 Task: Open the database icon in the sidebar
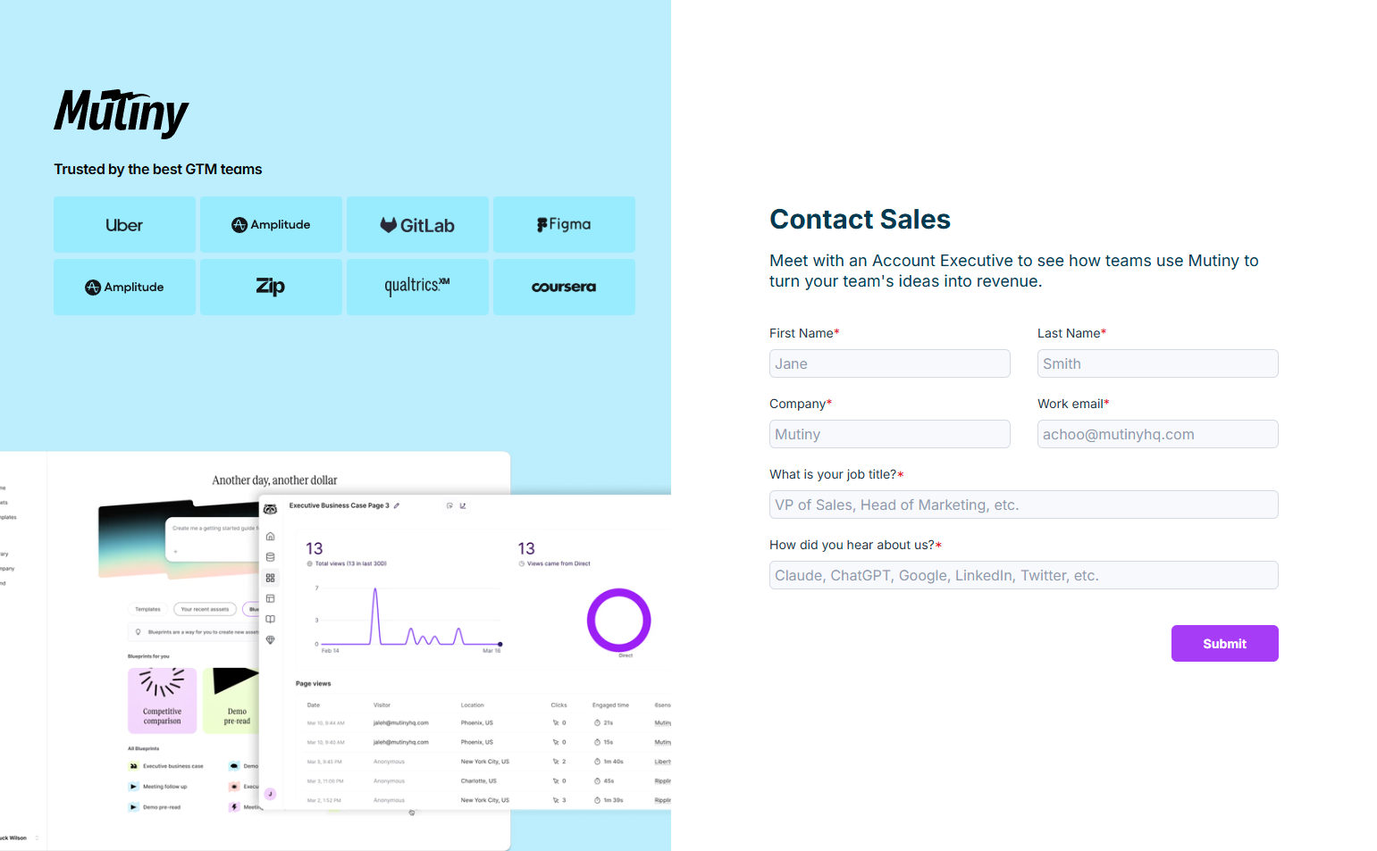(x=270, y=556)
